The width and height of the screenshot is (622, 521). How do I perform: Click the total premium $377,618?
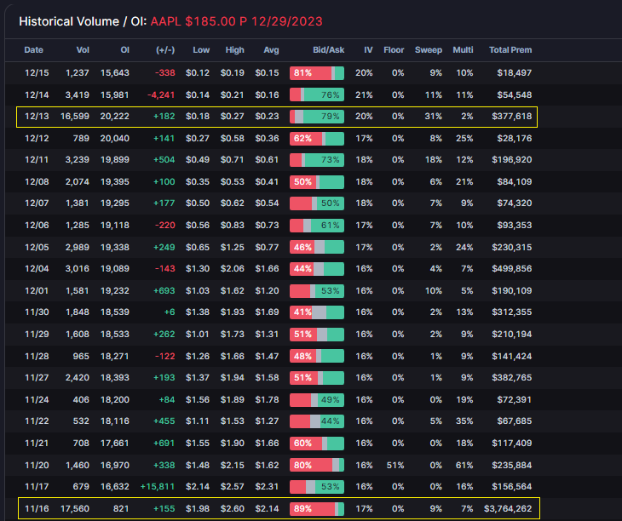click(512, 117)
